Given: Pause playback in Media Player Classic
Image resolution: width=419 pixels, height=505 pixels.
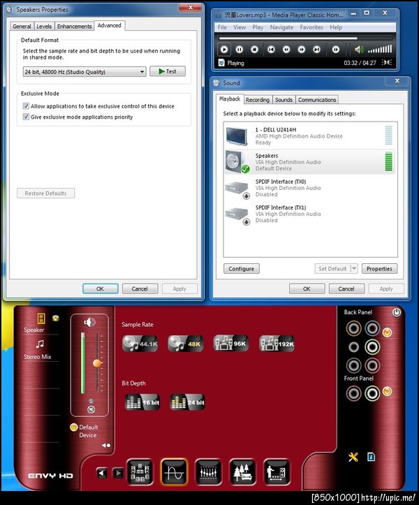Looking at the screenshot, I should pyautogui.click(x=240, y=50).
